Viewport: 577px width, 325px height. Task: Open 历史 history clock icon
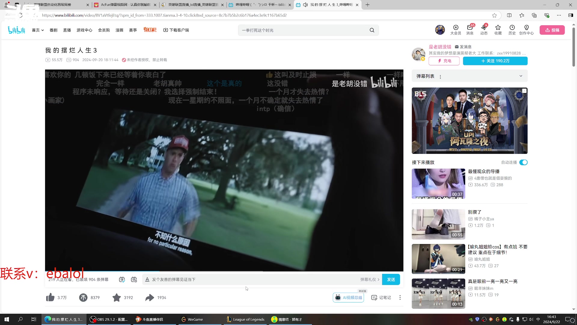(512, 30)
